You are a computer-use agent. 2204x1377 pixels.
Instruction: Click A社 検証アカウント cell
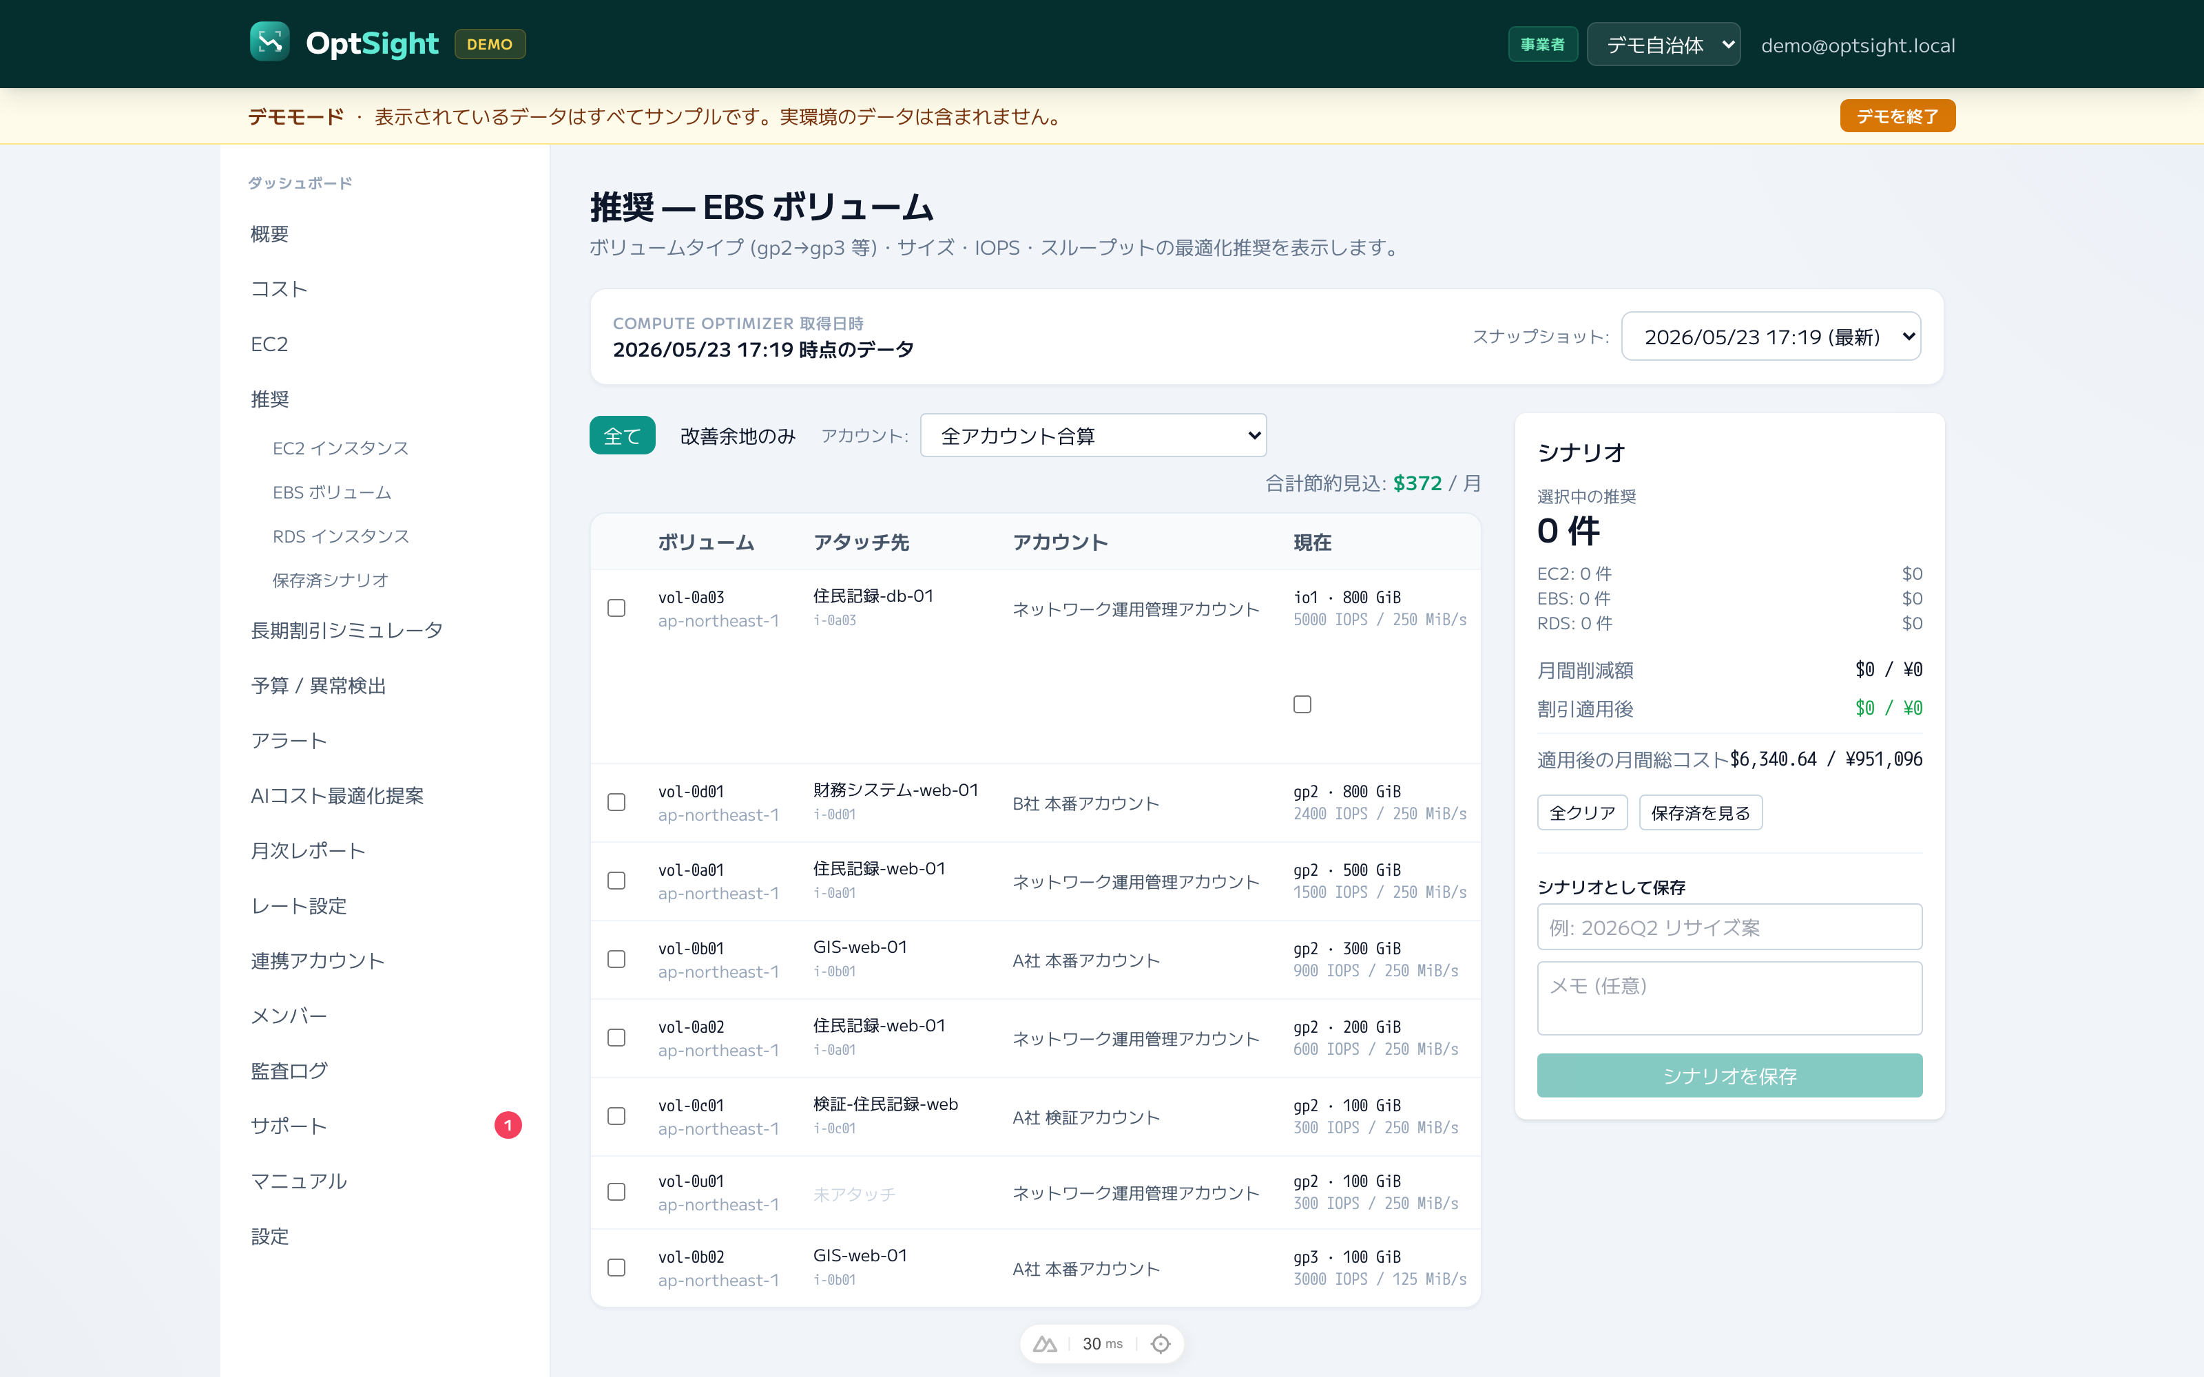click(1085, 1117)
